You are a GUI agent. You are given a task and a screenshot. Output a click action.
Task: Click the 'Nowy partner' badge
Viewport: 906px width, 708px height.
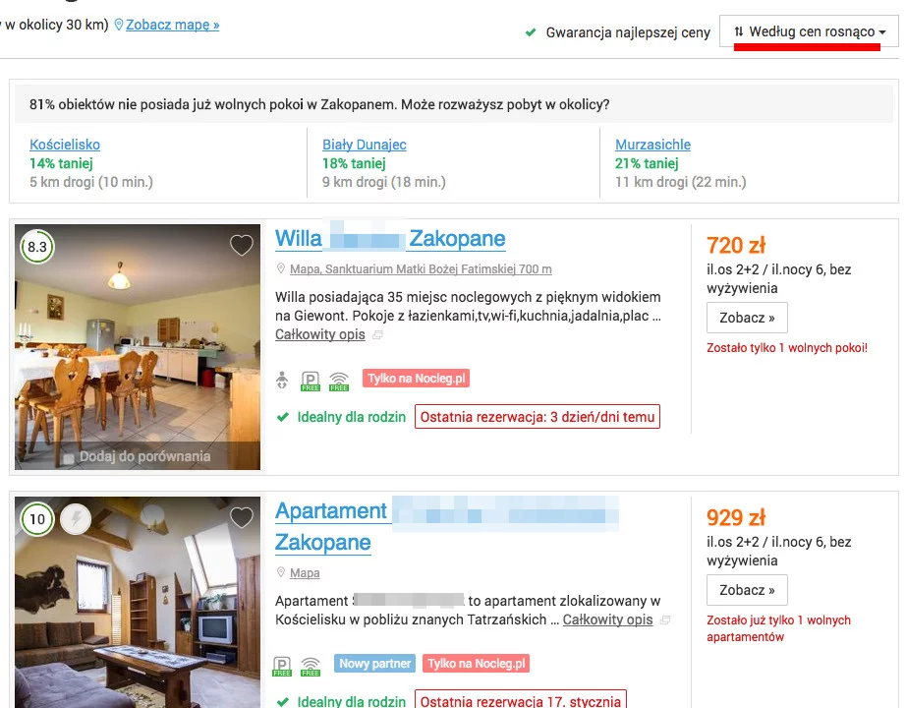coord(375,664)
